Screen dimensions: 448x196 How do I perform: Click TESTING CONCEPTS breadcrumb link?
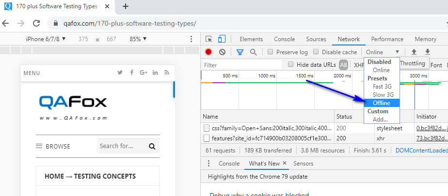click(x=105, y=176)
